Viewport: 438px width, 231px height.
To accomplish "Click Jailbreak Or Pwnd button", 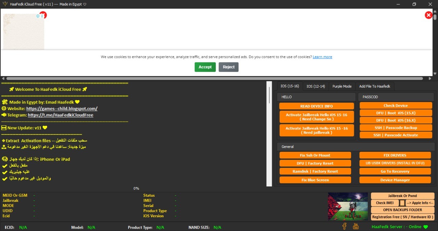I will coord(402,196).
